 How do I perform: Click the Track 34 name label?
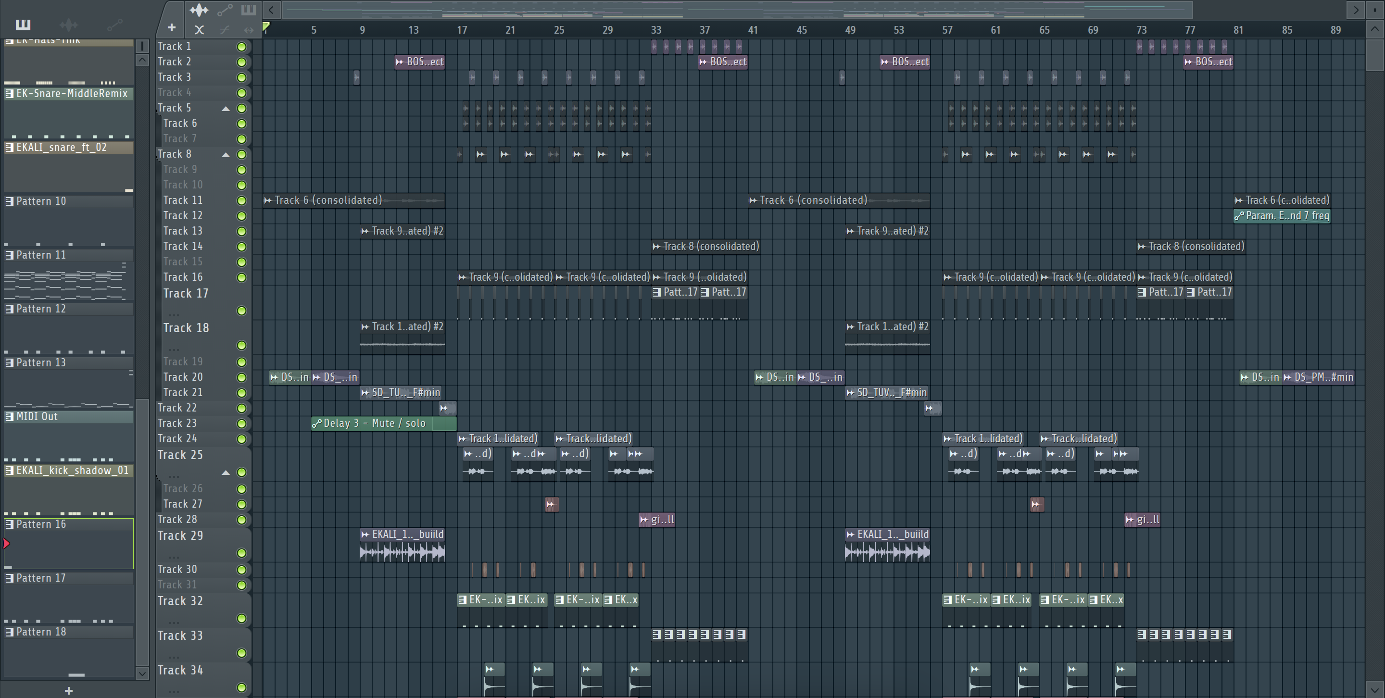(x=180, y=670)
